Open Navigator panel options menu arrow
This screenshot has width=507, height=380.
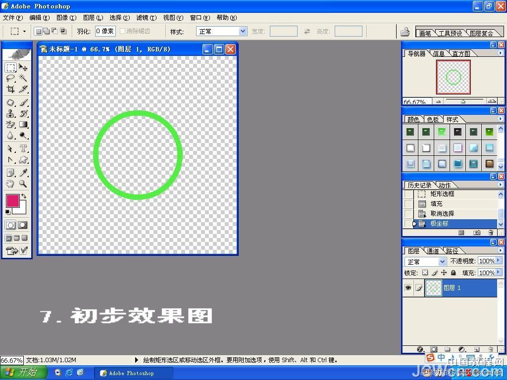(x=501, y=53)
